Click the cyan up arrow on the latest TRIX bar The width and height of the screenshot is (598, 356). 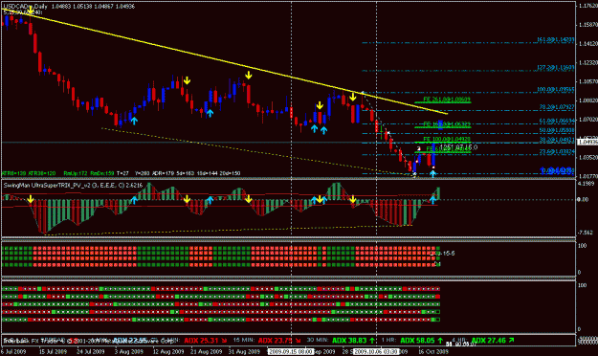point(432,199)
